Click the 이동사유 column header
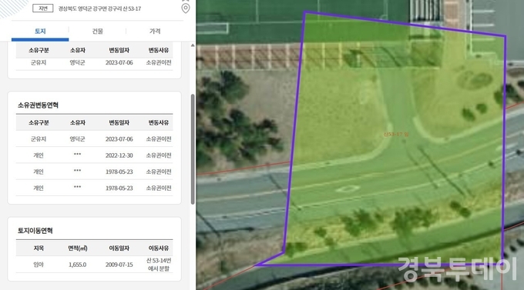The height and width of the screenshot is (290, 524). tap(159, 248)
